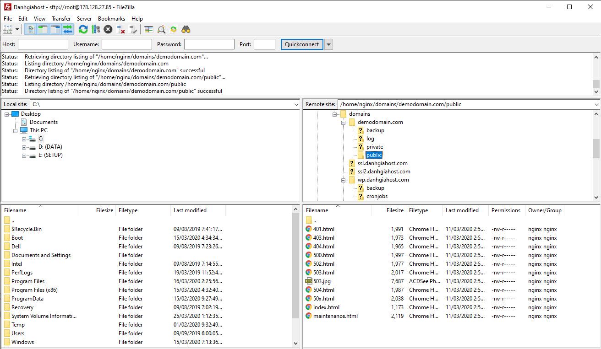Expand the C: drive node

point(24,139)
